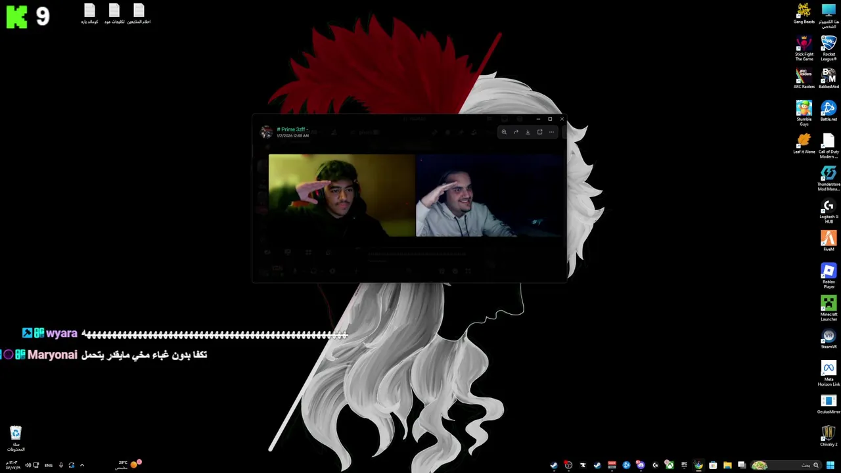
Task: Select the Meta Horizon Link desktop icon
Action: (x=829, y=373)
